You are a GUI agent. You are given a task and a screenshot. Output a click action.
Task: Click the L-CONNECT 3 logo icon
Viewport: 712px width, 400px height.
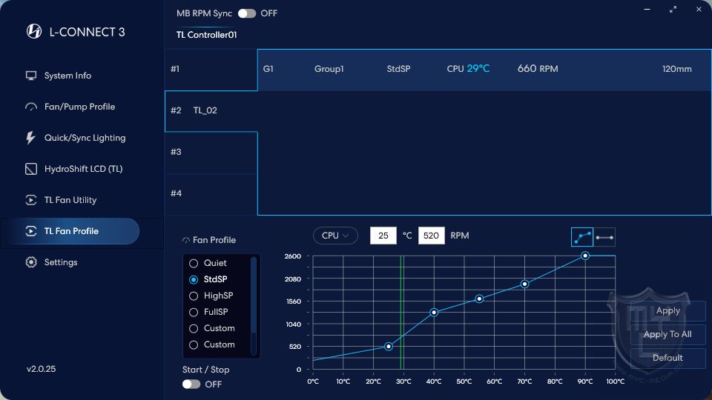(34, 31)
